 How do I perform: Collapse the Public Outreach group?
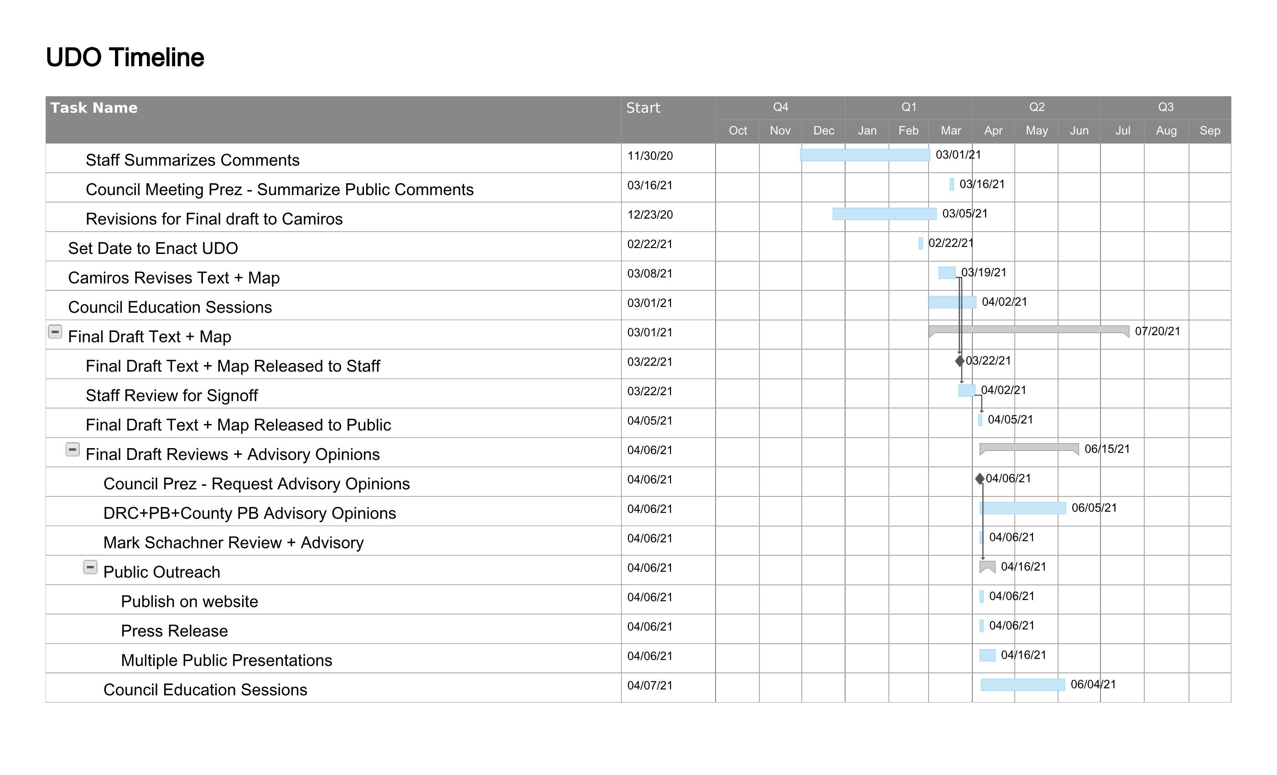click(x=90, y=567)
